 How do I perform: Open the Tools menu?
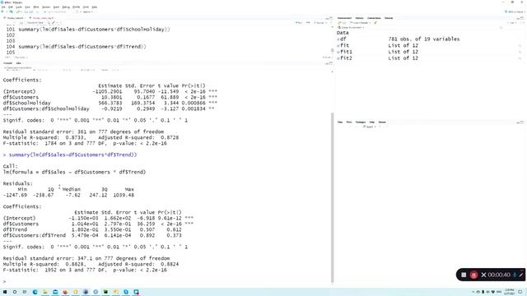[x=86, y=7]
